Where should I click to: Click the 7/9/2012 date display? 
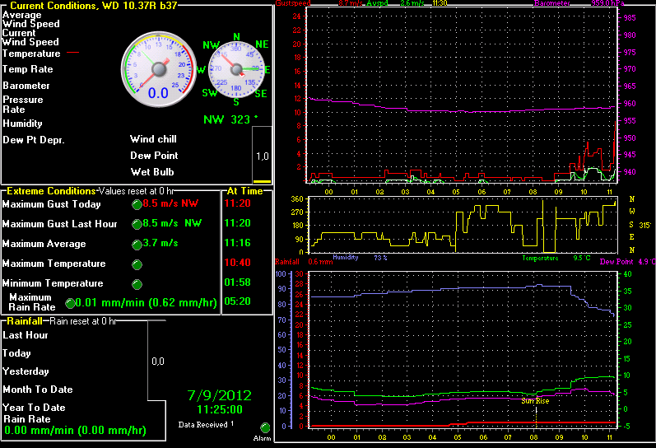219,394
